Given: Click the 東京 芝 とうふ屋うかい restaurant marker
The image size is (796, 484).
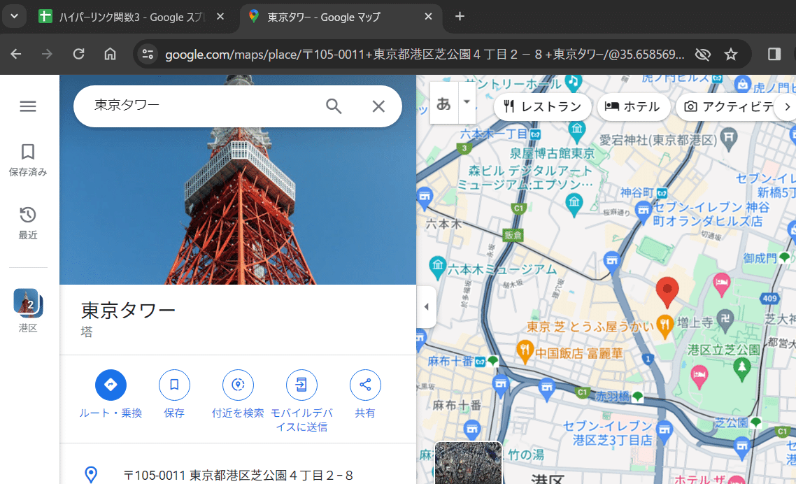Looking at the screenshot, I should point(664,325).
